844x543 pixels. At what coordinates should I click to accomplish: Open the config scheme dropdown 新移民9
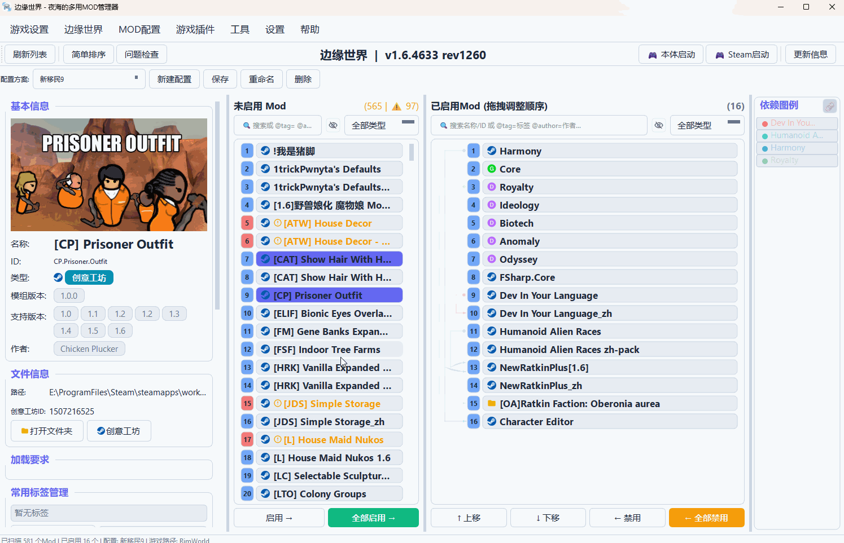pos(89,79)
